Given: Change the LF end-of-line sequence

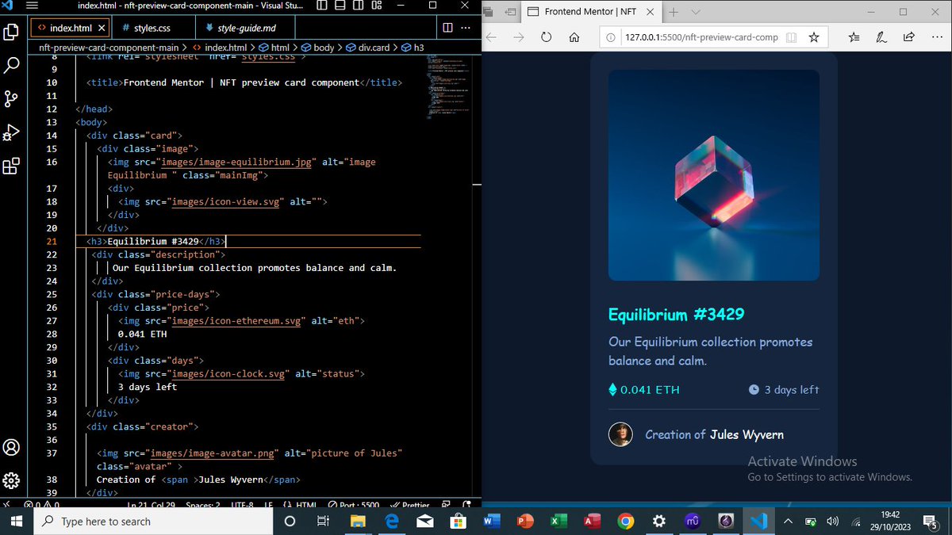Looking at the screenshot, I should pos(268,504).
